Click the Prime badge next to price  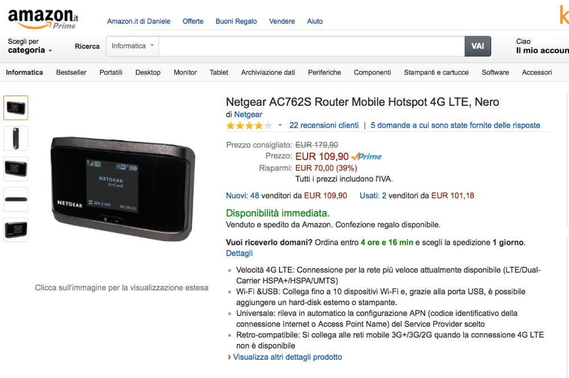366,157
